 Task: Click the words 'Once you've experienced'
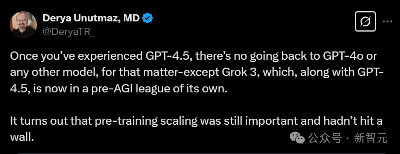[x=75, y=56]
